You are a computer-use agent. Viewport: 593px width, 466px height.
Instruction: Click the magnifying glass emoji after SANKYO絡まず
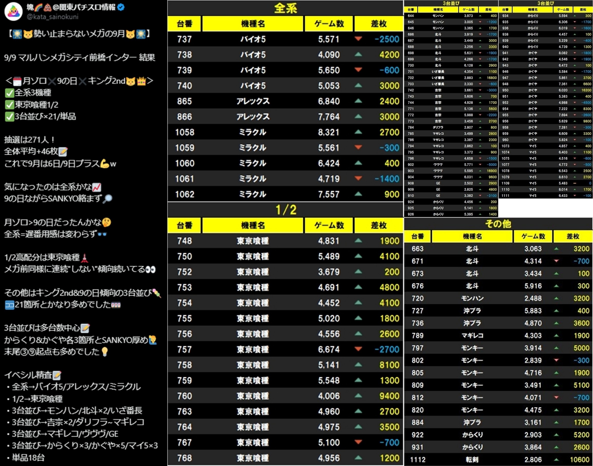click(107, 199)
